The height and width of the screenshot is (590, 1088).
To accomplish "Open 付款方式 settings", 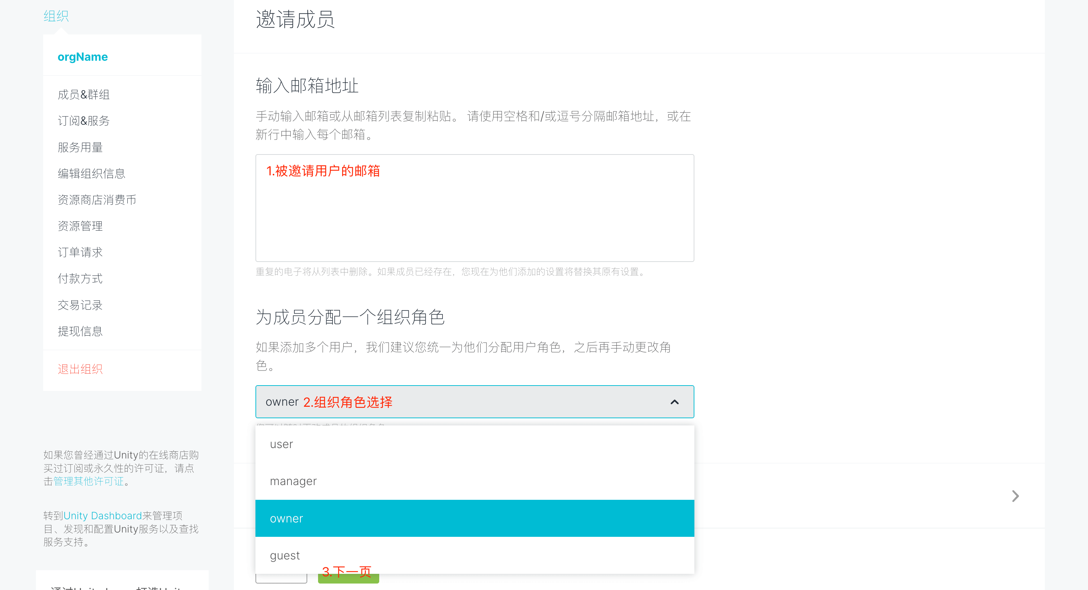I will (80, 278).
